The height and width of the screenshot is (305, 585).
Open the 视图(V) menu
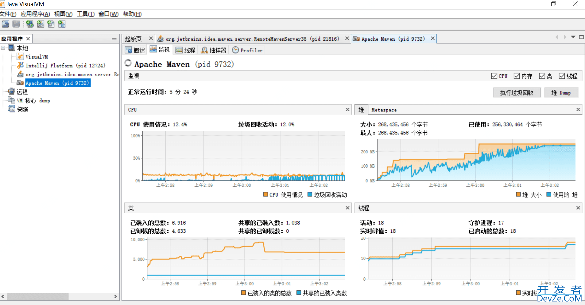click(63, 14)
